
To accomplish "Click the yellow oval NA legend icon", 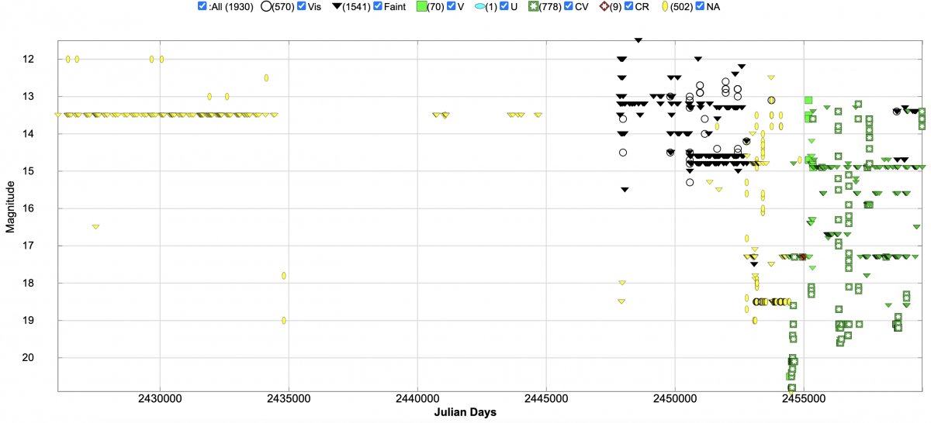I will click(664, 6).
